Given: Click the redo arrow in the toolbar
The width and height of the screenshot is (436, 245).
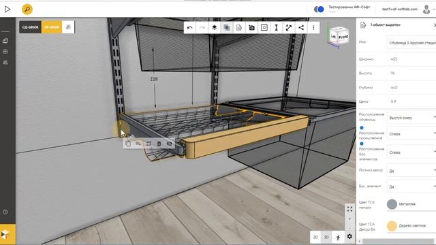Looking at the screenshot, I should (202, 27).
